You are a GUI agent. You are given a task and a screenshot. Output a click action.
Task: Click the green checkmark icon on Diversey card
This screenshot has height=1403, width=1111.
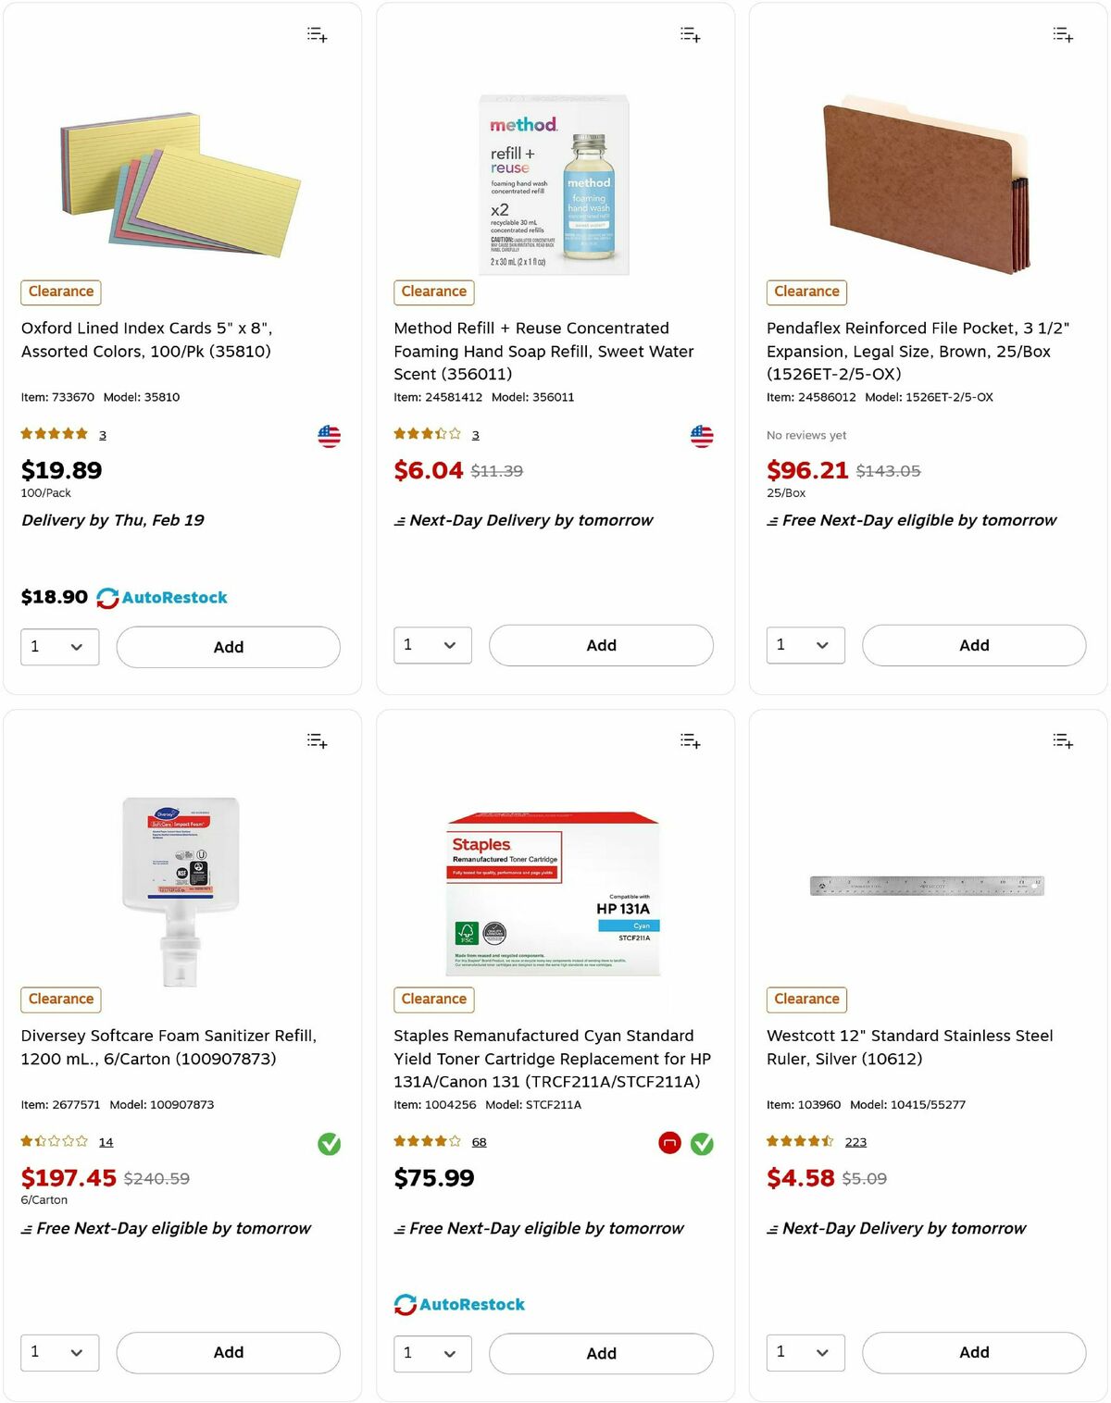coord(329,1144)
